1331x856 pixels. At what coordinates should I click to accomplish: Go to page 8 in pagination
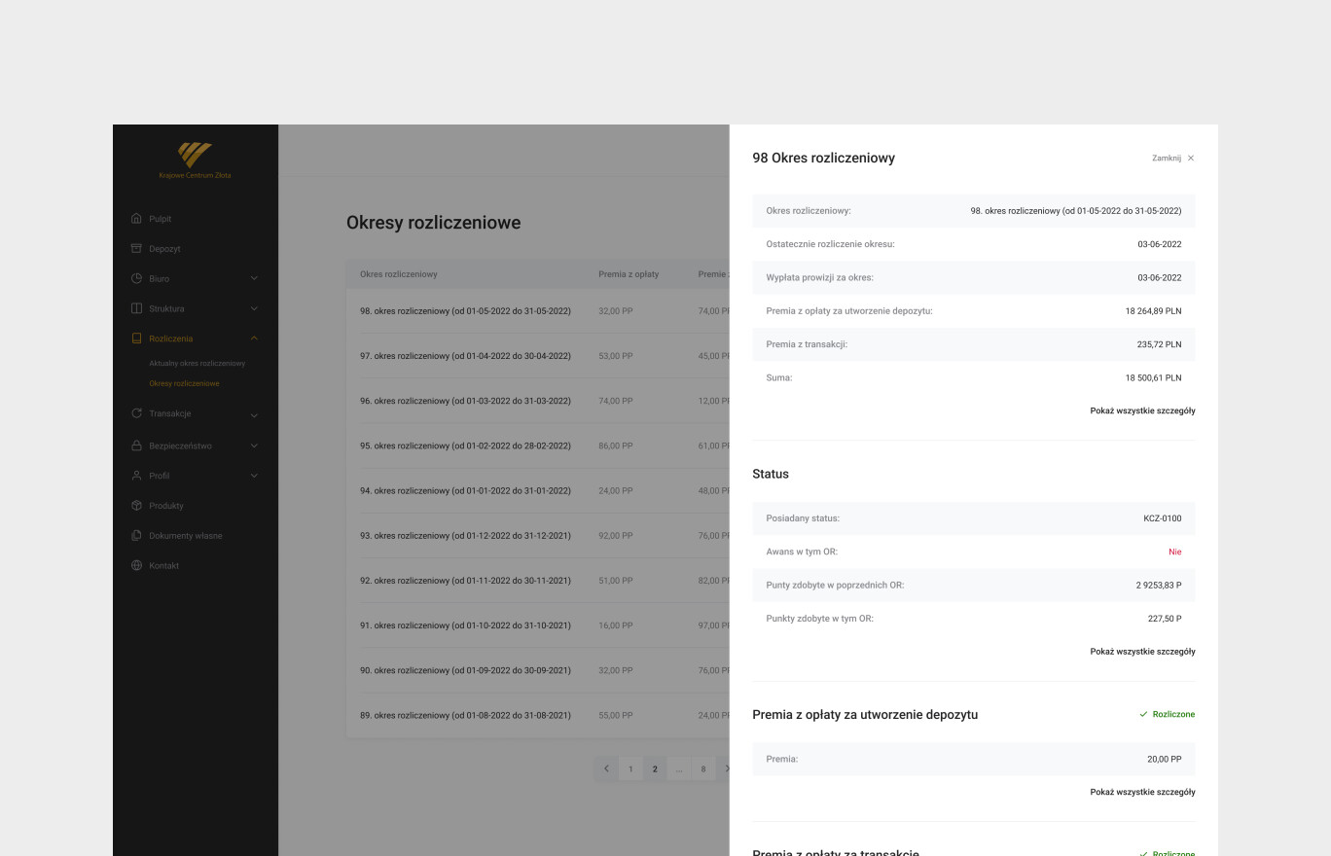click(703, 768)
